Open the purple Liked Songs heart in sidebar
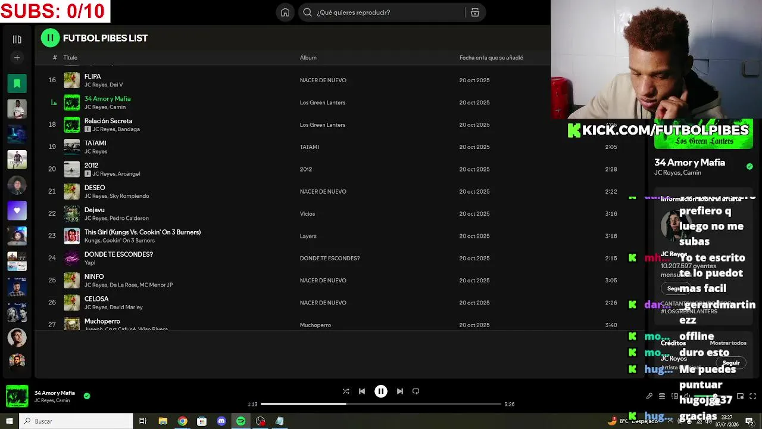Viewport: 762px width, 429px height. [x=17, y=210]
